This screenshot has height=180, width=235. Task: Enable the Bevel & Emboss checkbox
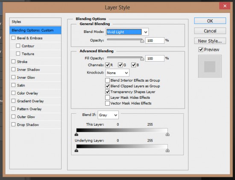14,38
